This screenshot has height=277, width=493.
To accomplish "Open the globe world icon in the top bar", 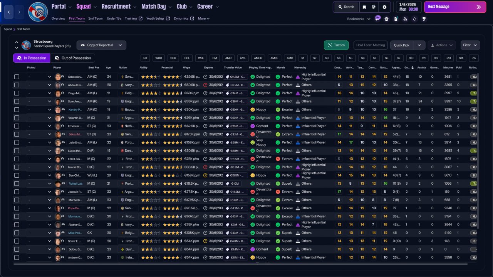I will (374, 7).
